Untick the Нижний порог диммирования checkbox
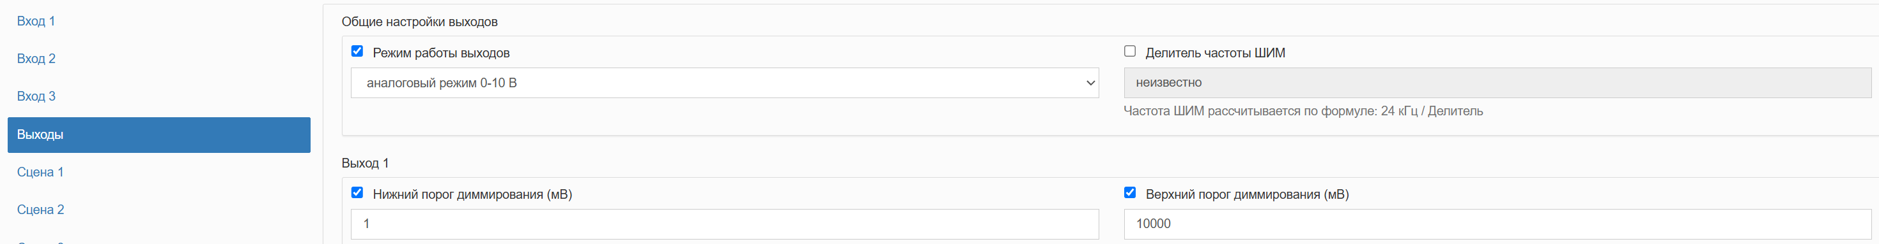Screen dimensions: 1879x244 [x=357, y=192]
